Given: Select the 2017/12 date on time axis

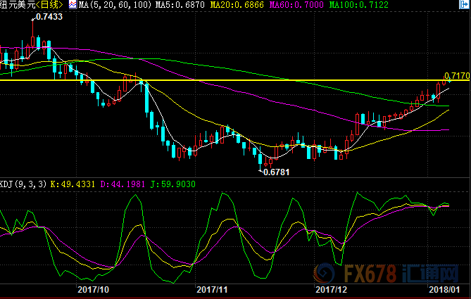Looking at the screenshot, I should [330, 289].
